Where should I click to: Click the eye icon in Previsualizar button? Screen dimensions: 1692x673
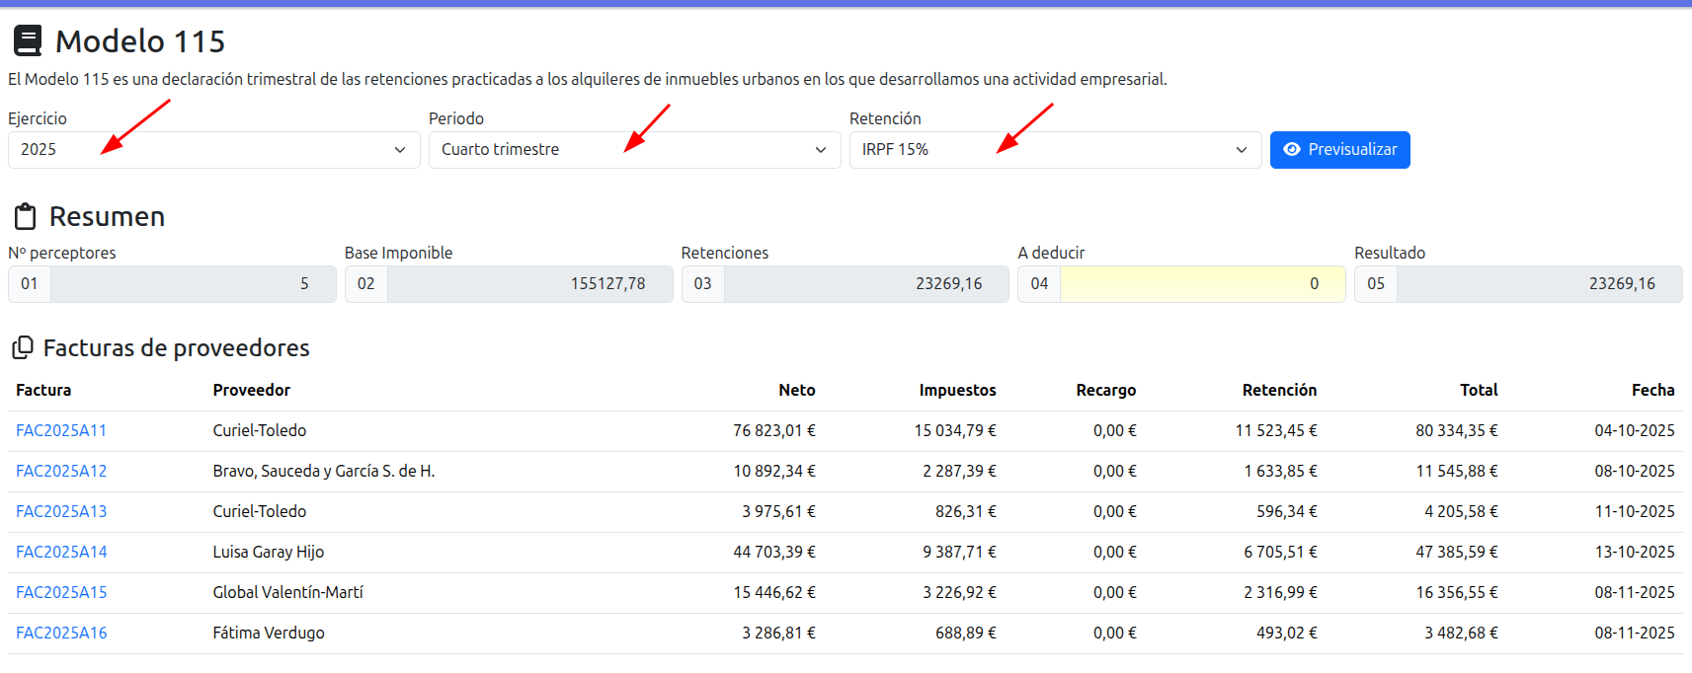coord(1291,150)
